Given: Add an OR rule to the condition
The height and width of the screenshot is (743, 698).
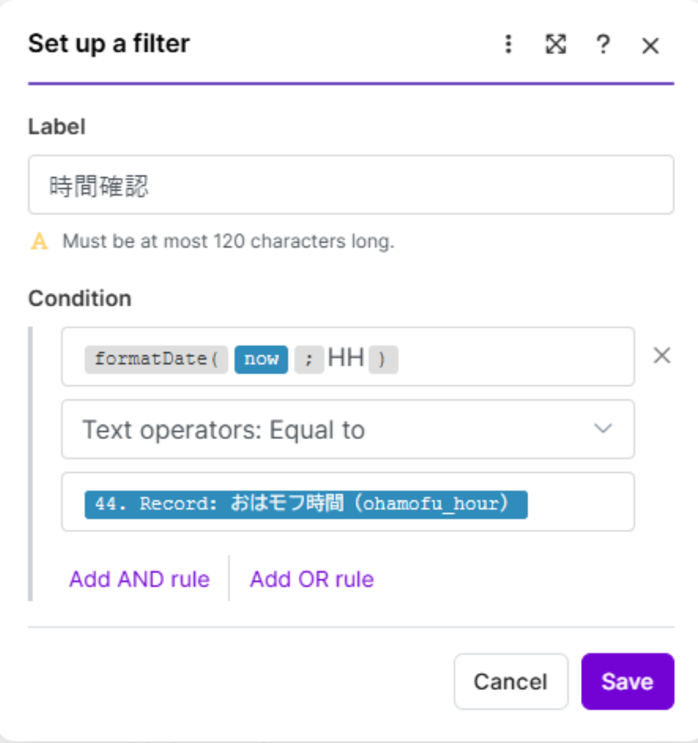Looking at the screenshot, I should 312,579.
